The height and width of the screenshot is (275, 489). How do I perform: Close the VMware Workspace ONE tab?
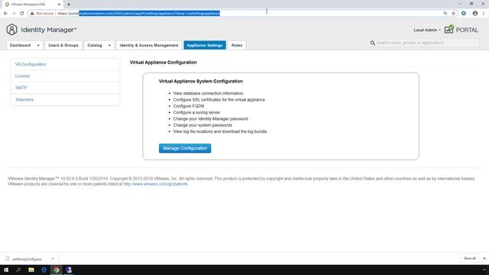tap(60, 5)
